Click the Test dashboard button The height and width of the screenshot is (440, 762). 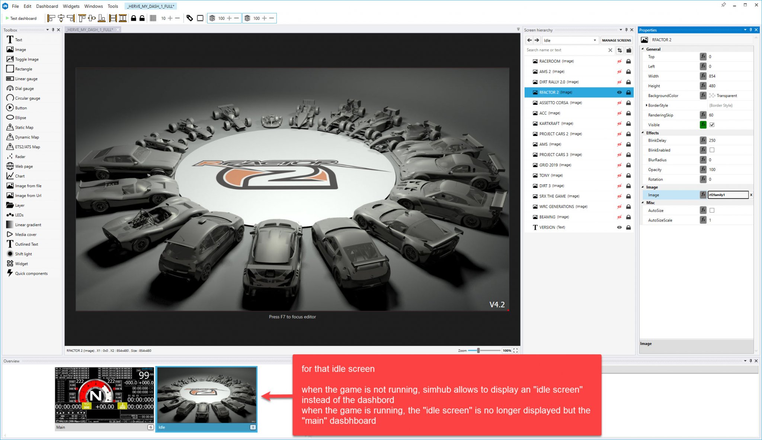click(21, 18)
